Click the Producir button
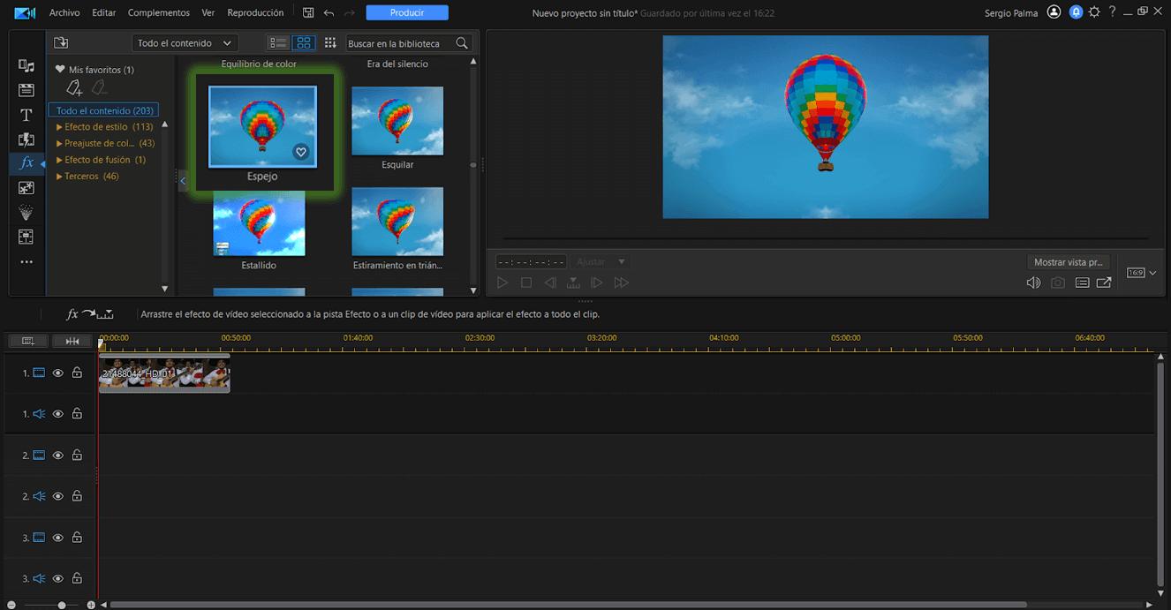This screenshot has width=1171, height=610. pyautogui.click(x=407, y=13)
